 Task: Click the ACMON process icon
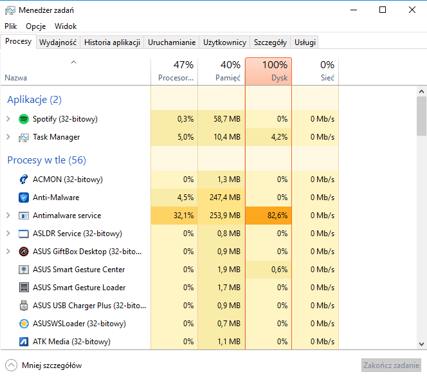click(x=24, y=180)
